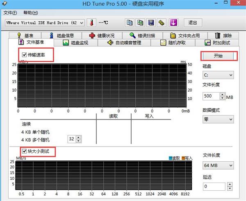Expand the 64 MB 文件长度 dropdown
Screen dimensions: 246x201
[x=231, y=165]
